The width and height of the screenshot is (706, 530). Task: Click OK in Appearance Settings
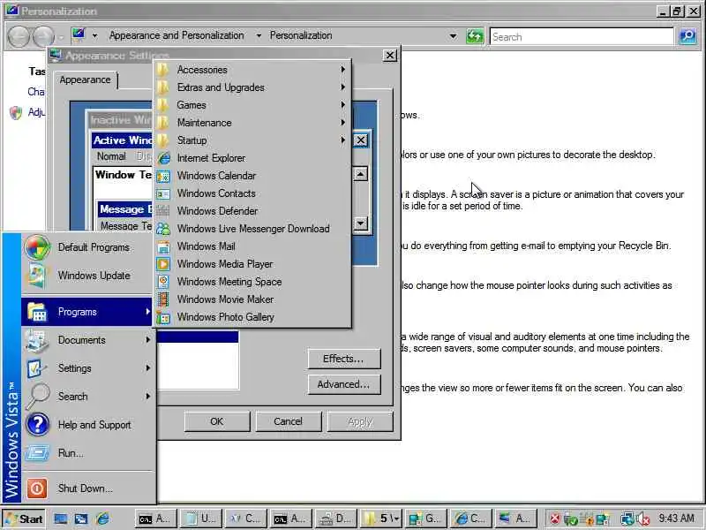pyautogui.click(x=216, y=421)
